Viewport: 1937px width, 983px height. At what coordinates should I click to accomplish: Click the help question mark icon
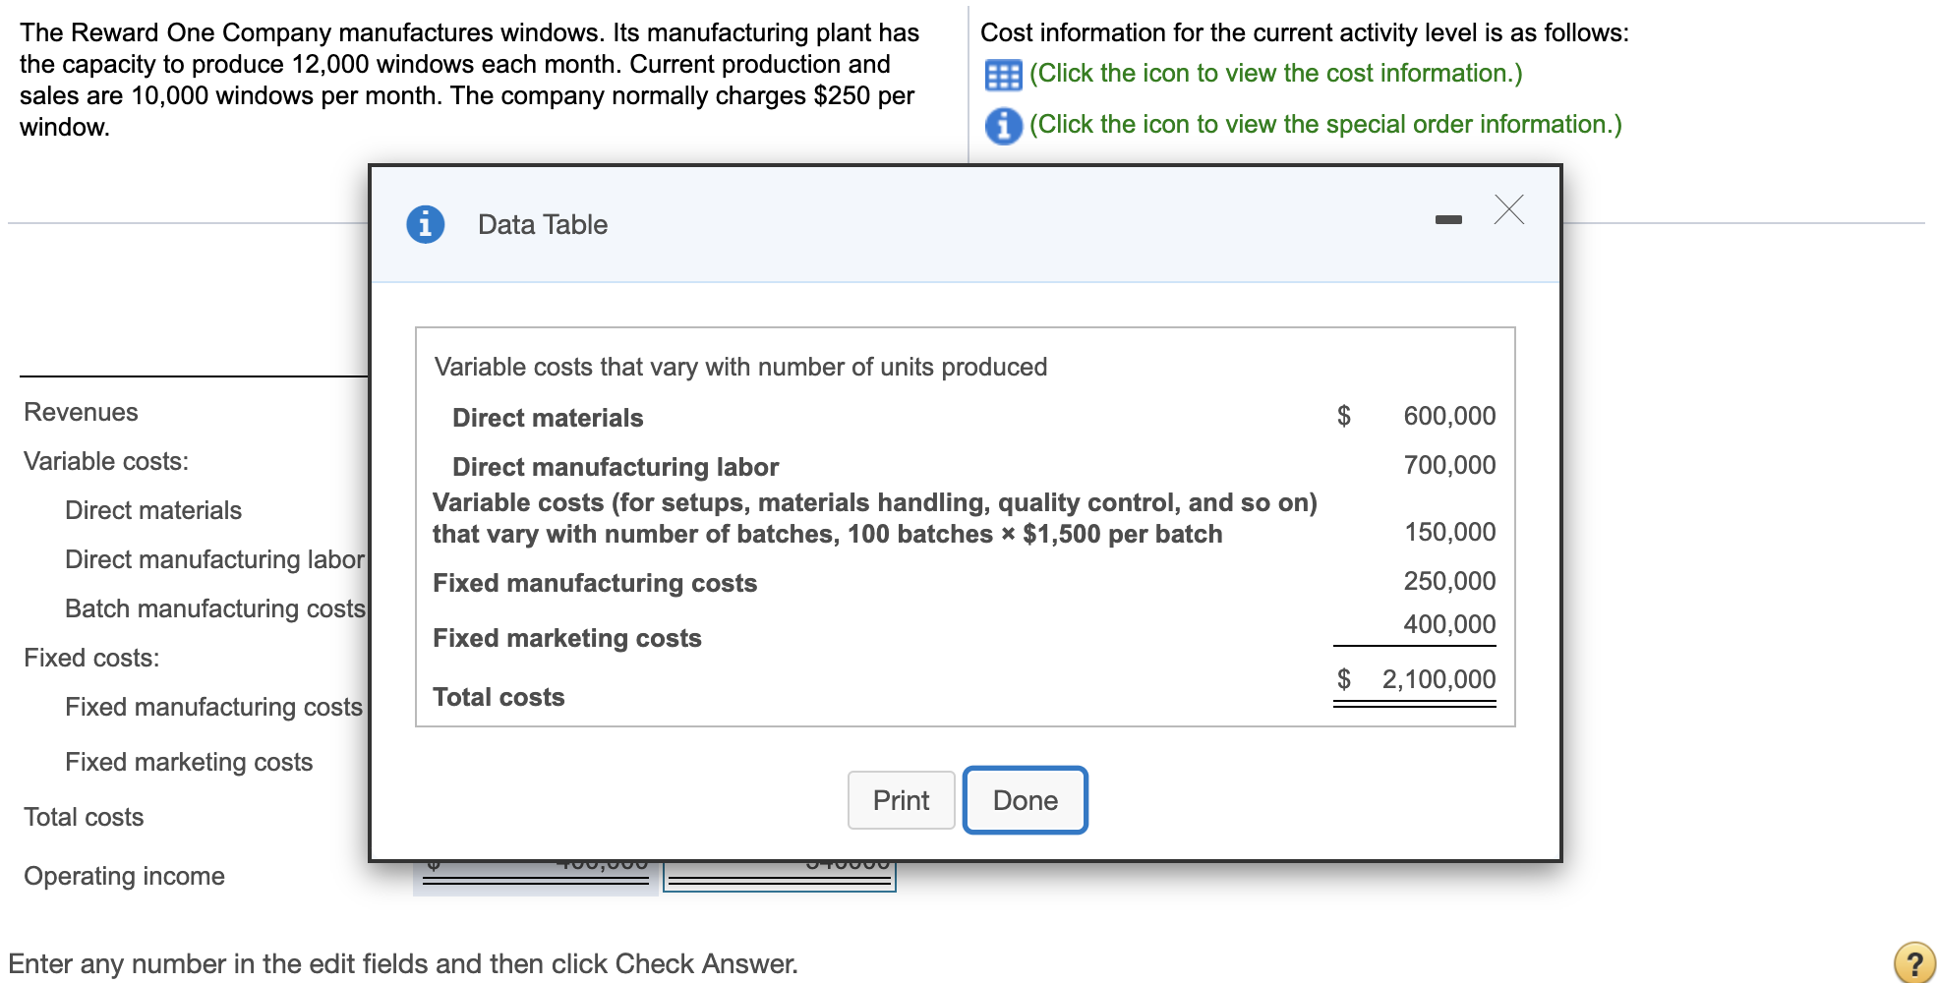tap(1913, 962)
